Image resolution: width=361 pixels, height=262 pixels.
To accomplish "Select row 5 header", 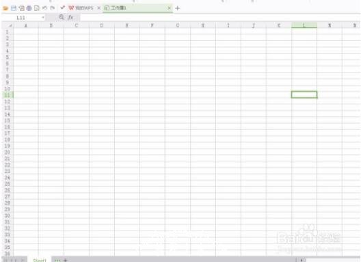I will point(8,57).
